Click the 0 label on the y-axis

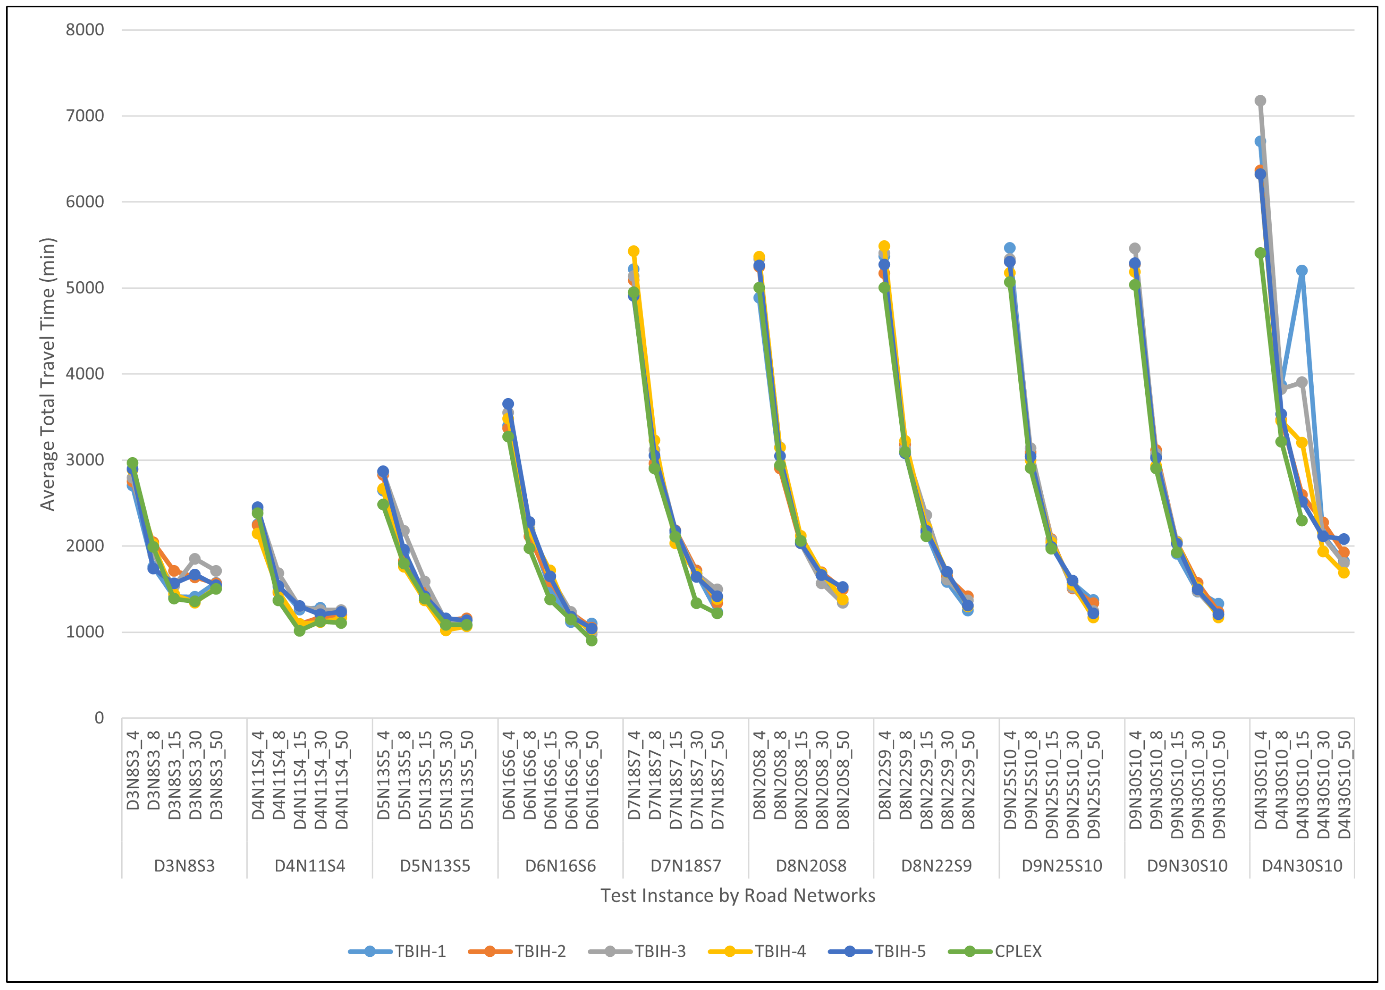[99, 717]
